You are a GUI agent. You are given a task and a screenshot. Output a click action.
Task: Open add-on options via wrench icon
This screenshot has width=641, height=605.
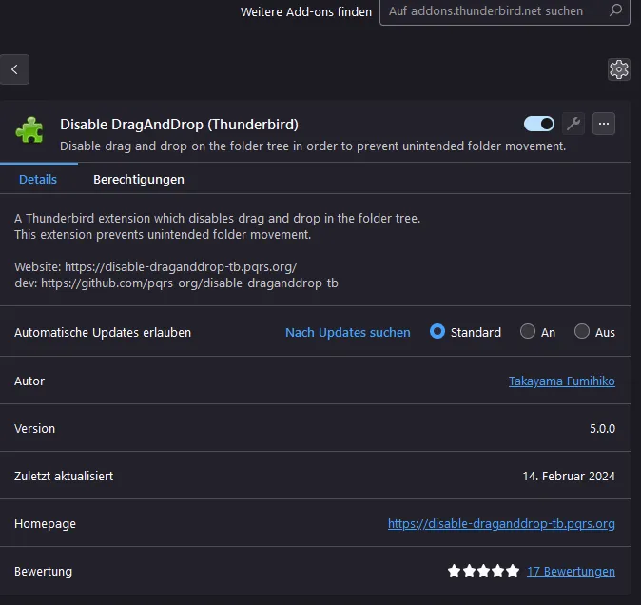click(573, 124)
